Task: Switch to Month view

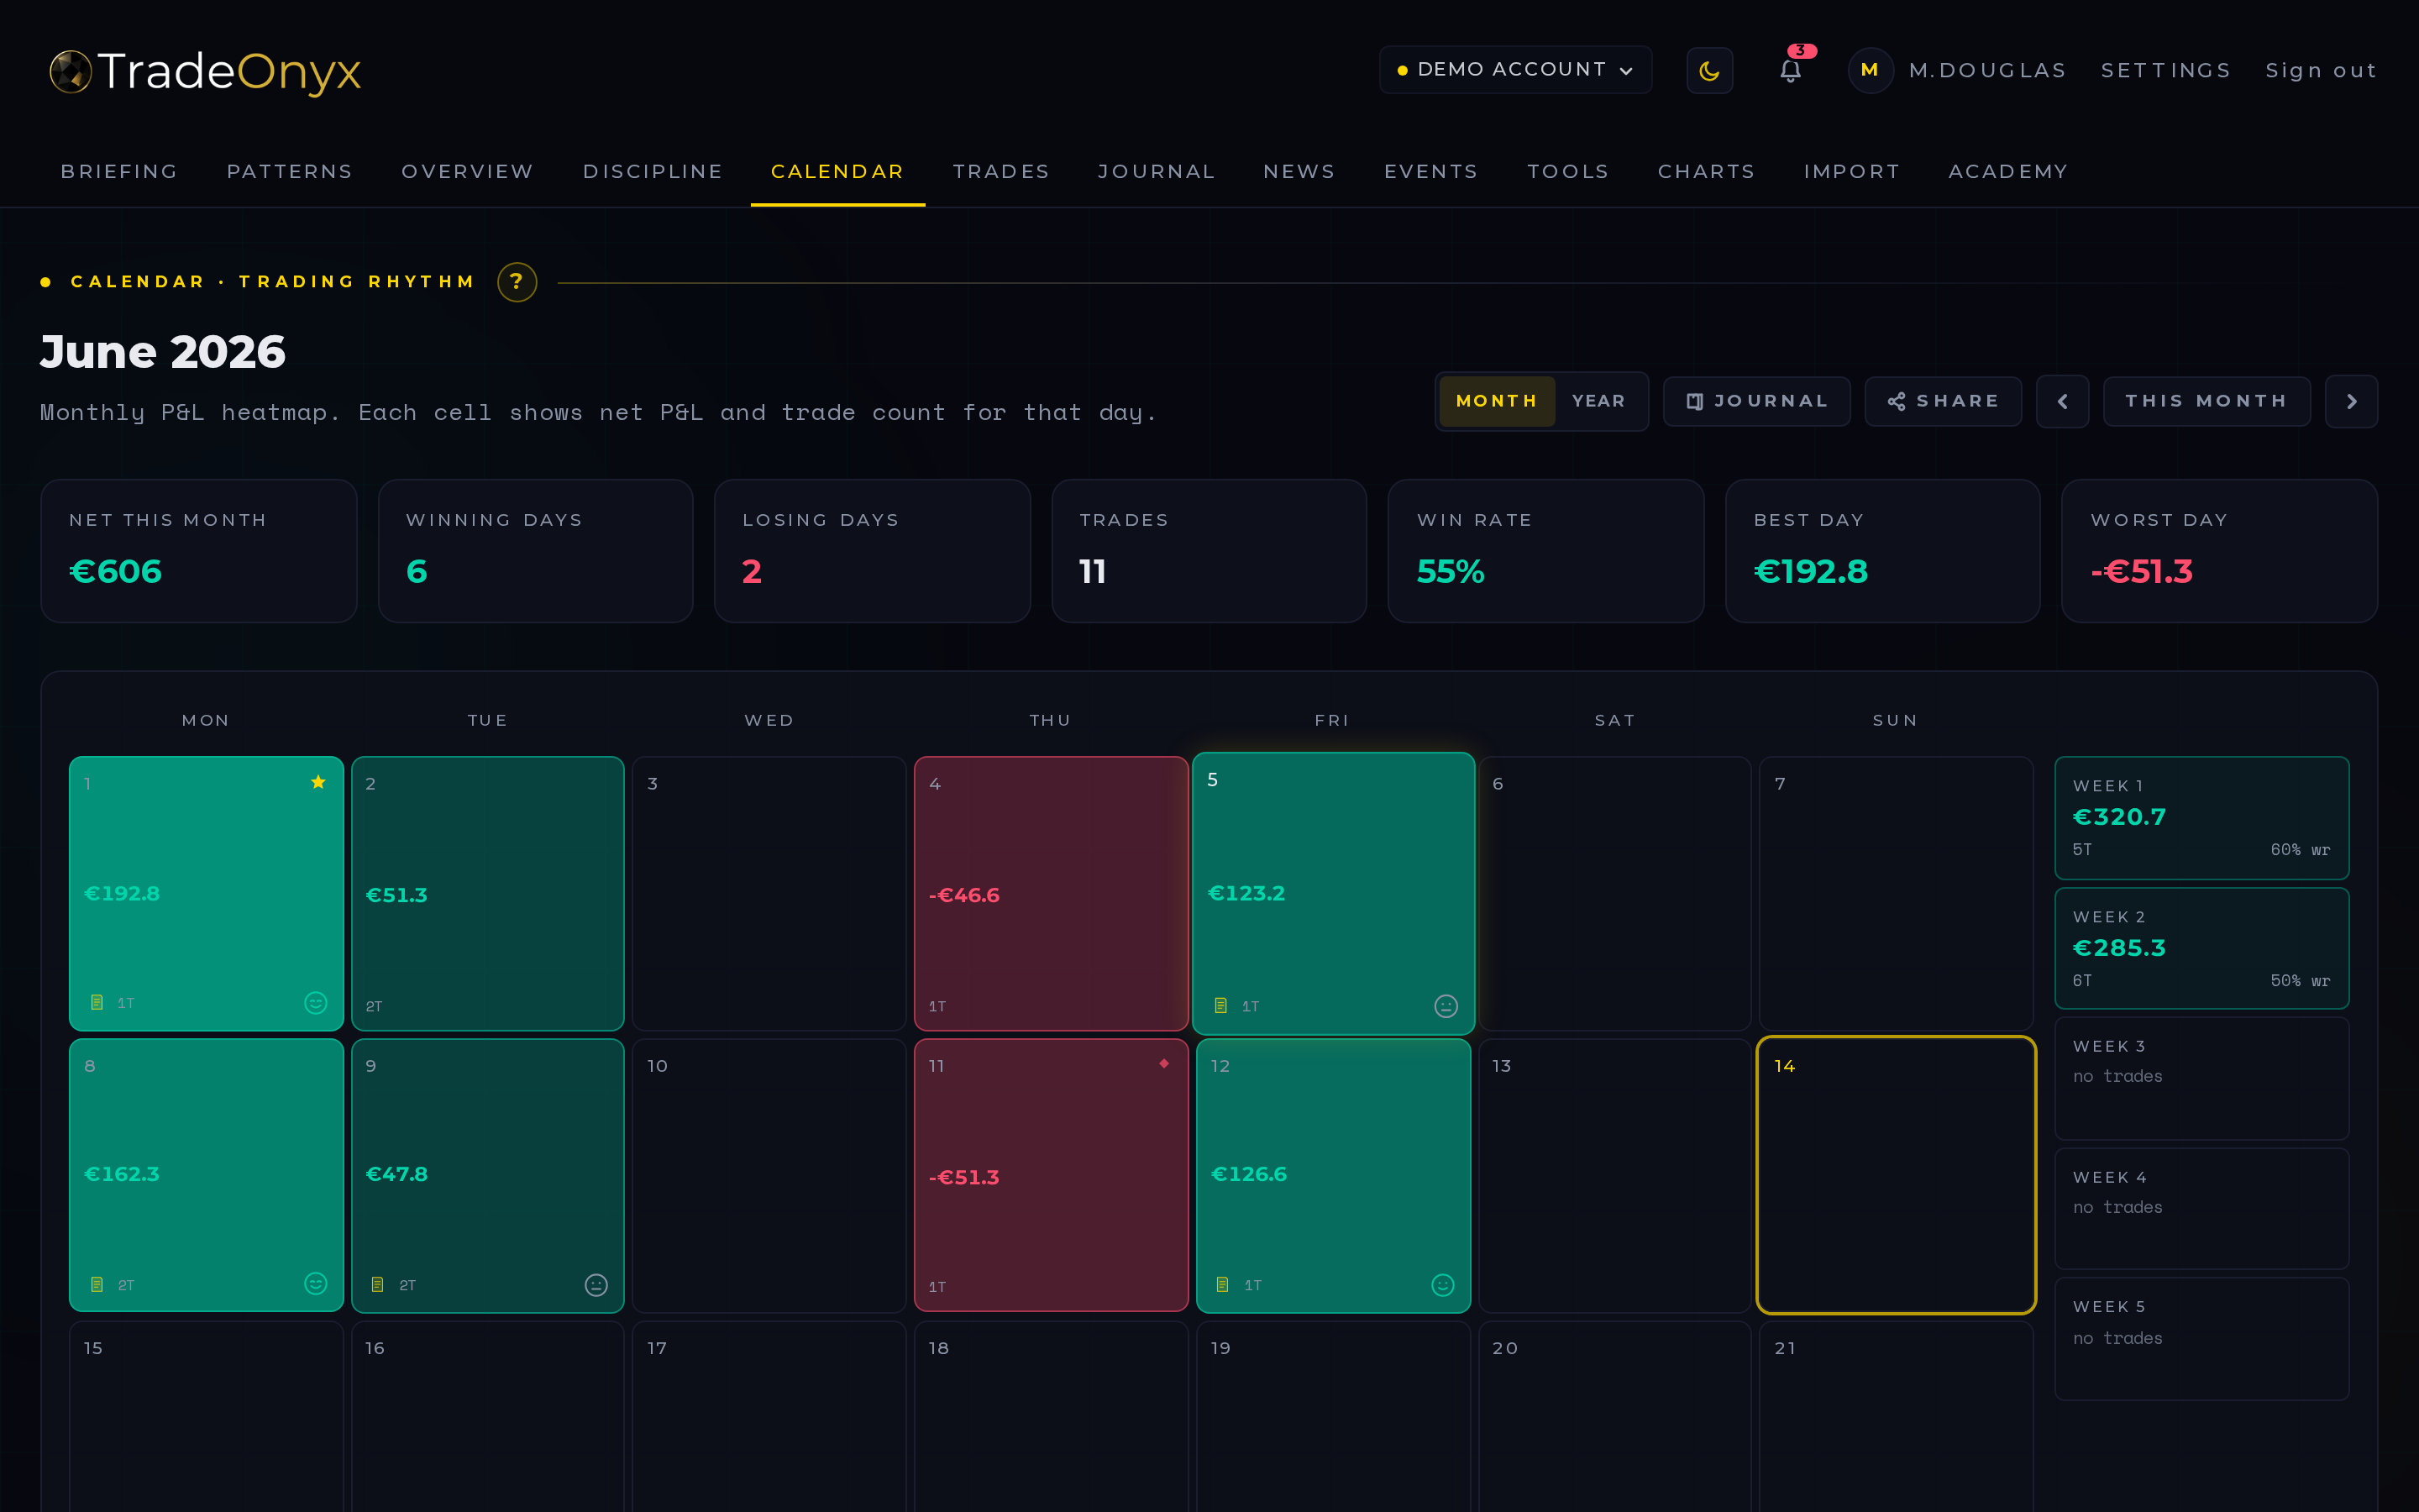Action: click(x=1497, y=401)
